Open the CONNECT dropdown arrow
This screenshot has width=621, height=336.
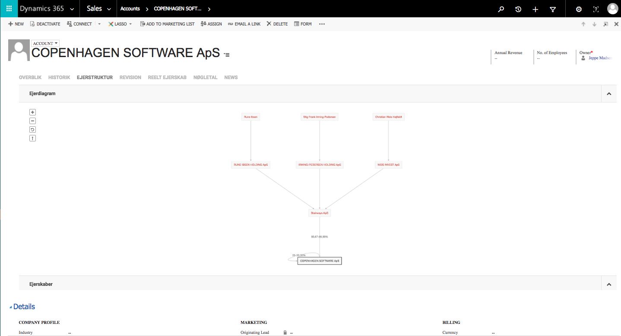99,24
